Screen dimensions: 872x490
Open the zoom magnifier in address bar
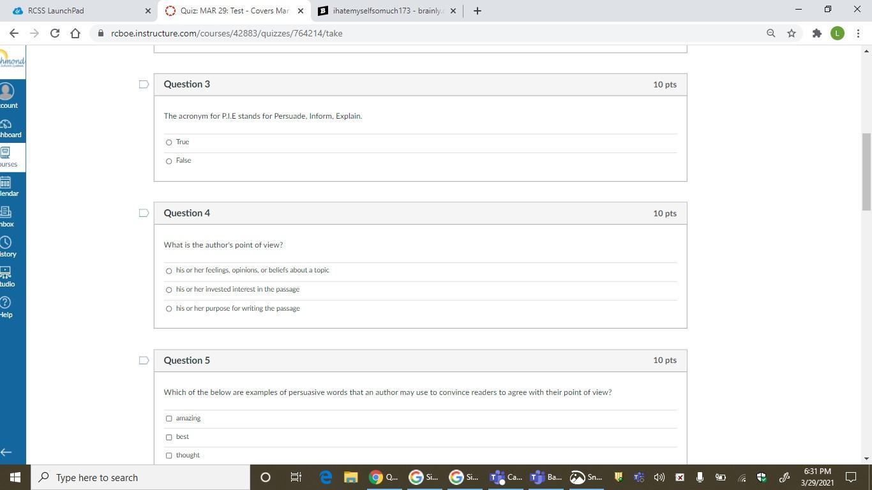point(771,33)
